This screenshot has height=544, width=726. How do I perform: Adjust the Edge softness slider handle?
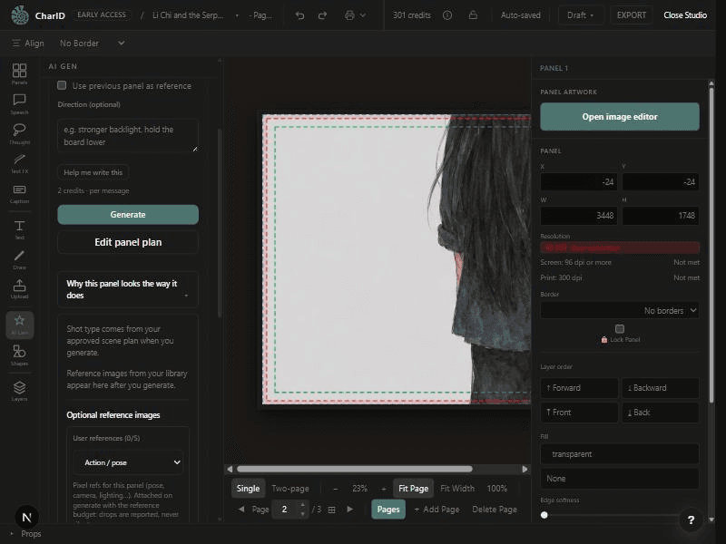click(544, 515)
